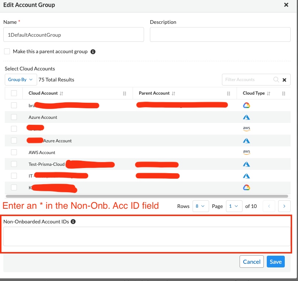Click the Non-Onboarded Account IDs text area
Screen dimensions: 298x281
click(147, 236)
